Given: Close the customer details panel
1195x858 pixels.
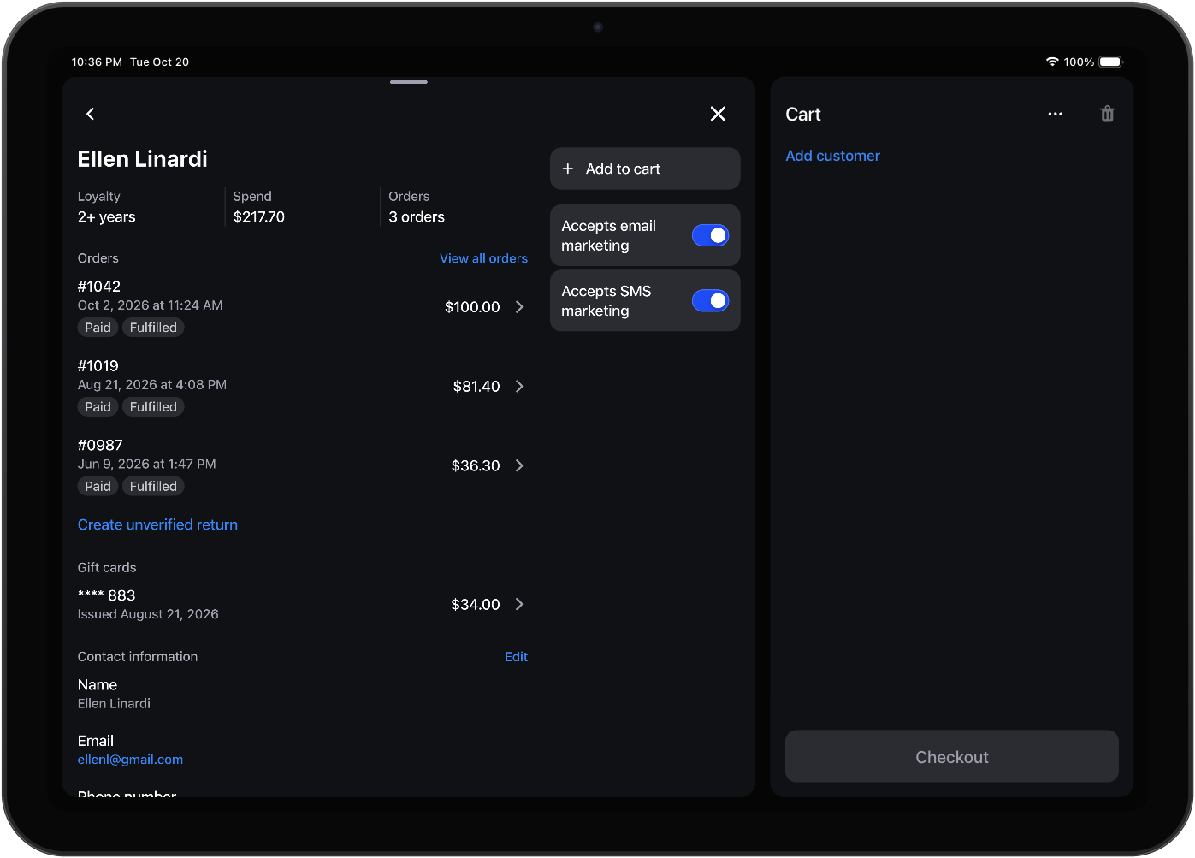Looking at the screenshot, I should (x=718, y=114).
